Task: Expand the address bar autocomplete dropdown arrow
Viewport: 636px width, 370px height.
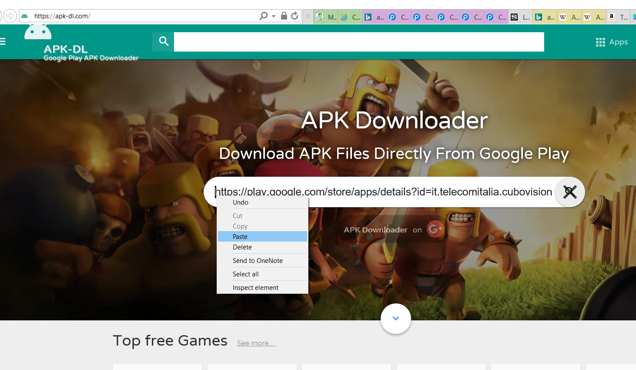Action: [x=274, y=16]
